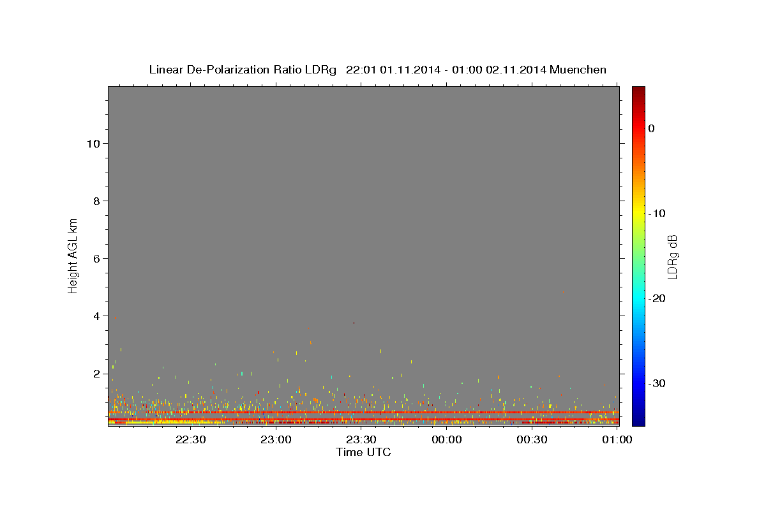
Task: Click the colorbar value -20
Action: (x=657, y=298)
